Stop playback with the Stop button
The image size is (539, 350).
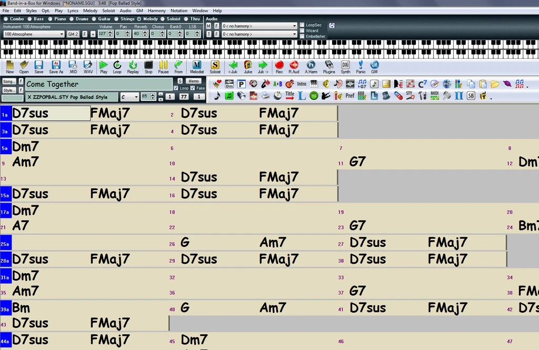pyautogui.click(x=148, y=67)
